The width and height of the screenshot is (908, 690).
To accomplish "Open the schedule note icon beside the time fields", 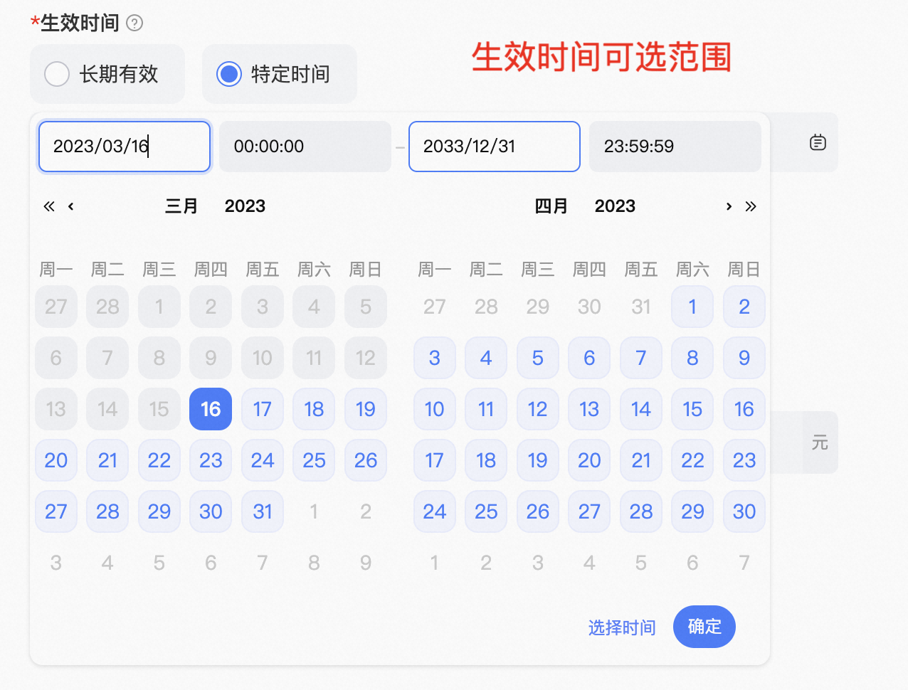I will tap(817, 142).
